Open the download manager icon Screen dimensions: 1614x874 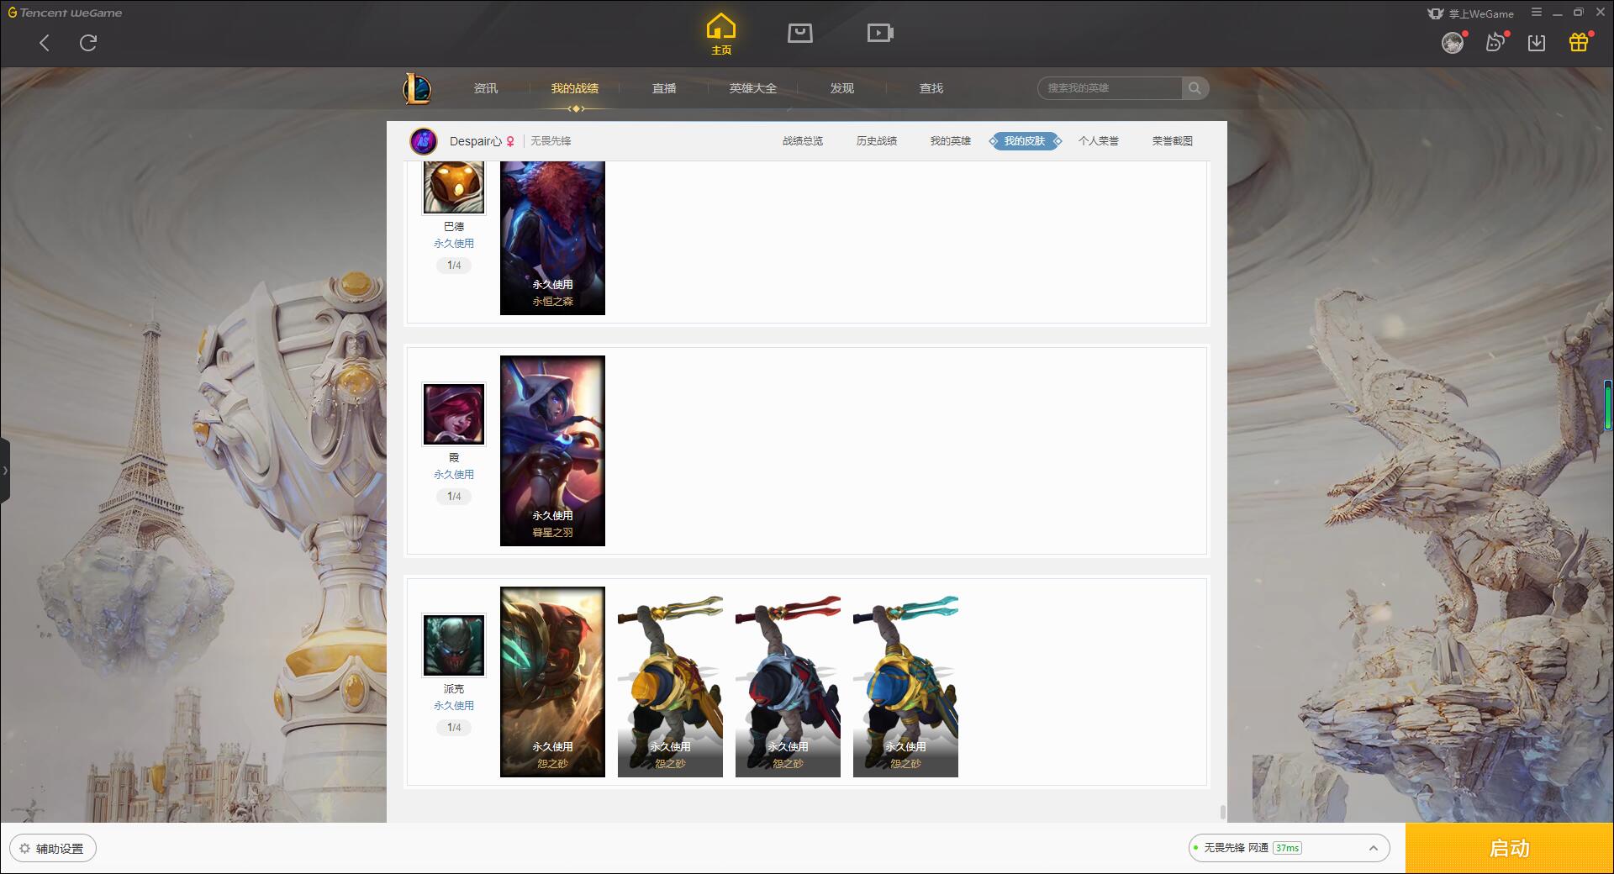pos(1537,43)
